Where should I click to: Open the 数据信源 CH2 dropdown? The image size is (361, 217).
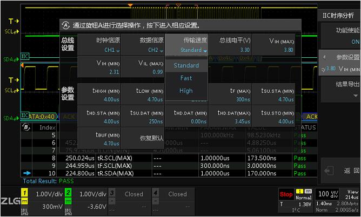(143, 45)
